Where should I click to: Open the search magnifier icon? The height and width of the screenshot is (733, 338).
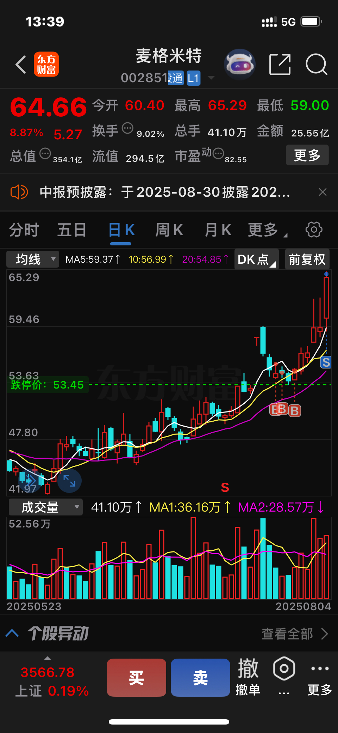click(317, 65)
